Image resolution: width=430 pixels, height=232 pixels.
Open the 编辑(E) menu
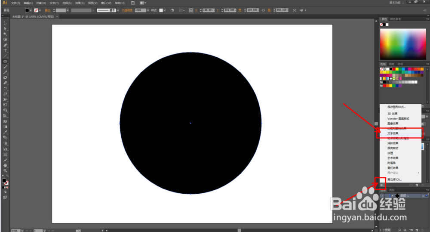[28, 3]
